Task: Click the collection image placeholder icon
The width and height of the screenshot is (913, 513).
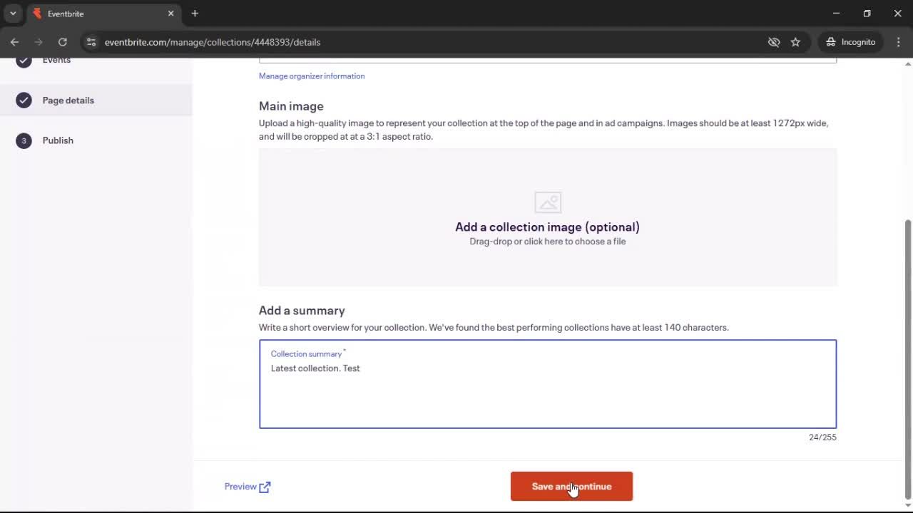Action: (x=548, y=202)
